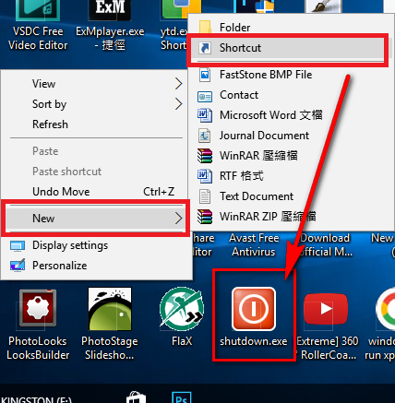Expand the Sort by submenu arrow
This screenshot has height=403, width=395.
click(x=179, y=104)
